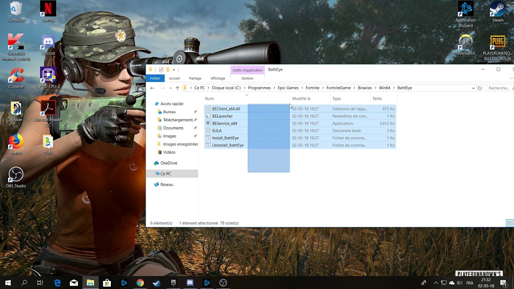Click the Properties checkmark quick access icon
Screen dimensions: 514x289
click(161, 69)
